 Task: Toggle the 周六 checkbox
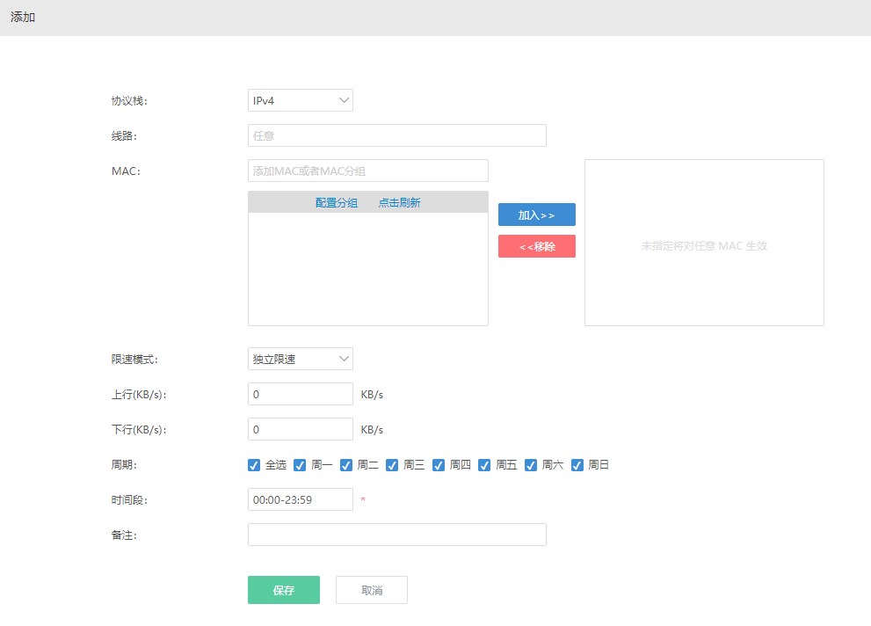531,465
